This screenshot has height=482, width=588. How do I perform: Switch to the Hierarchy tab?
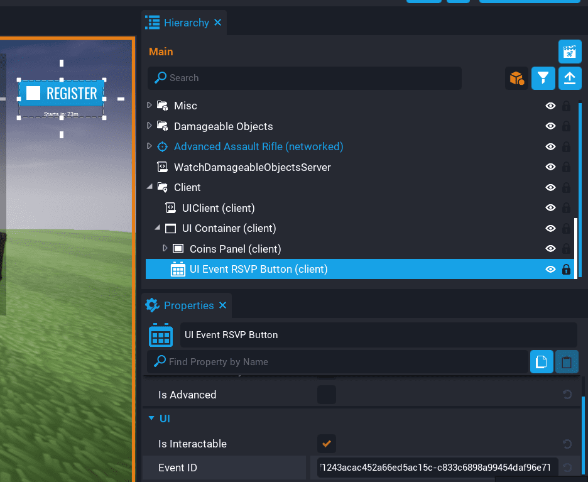[x=184, y=23]
